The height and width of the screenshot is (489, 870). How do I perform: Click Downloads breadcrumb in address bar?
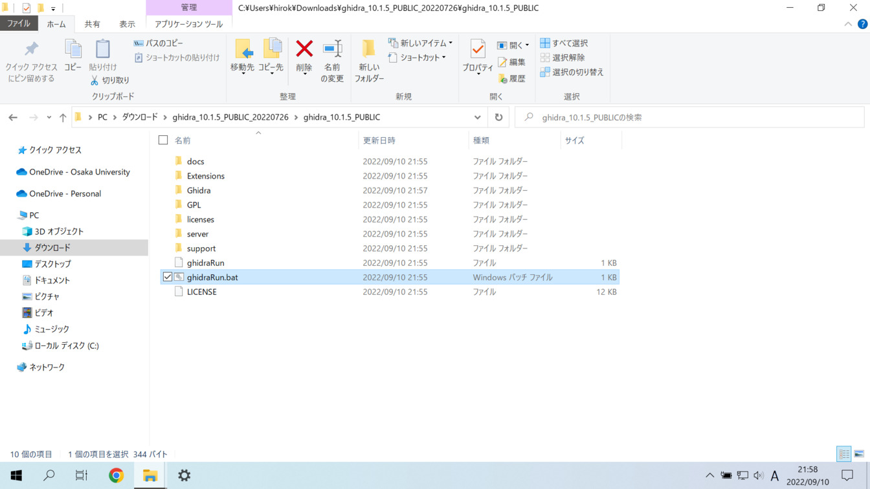pyautogui.click(x=140, y=117)
